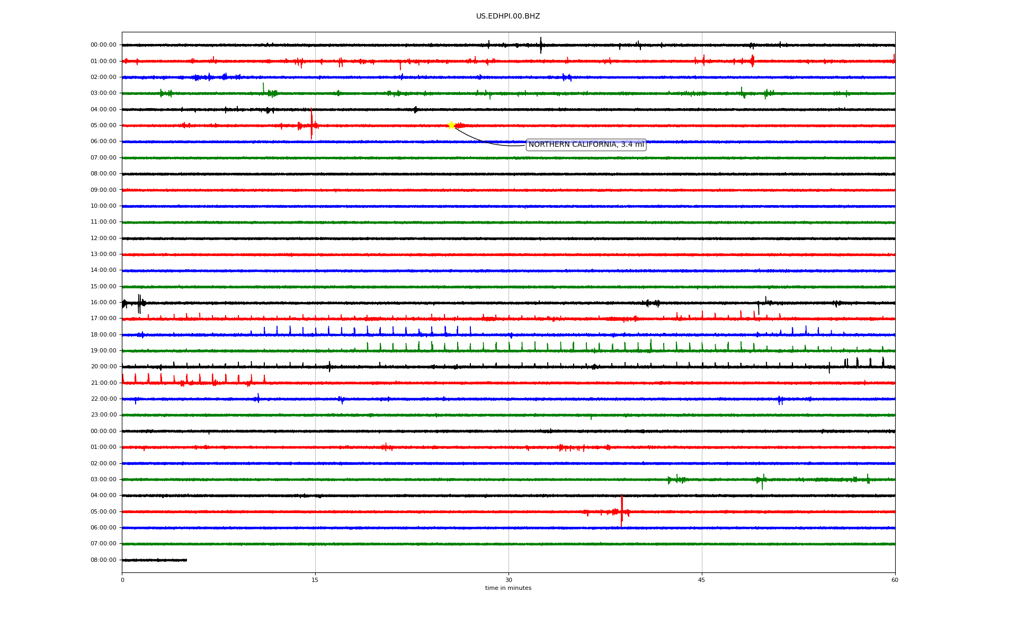
Task: Click the NORTHERN CALIFORNIA, 3.4 ml annotation label
Action: 586,145
